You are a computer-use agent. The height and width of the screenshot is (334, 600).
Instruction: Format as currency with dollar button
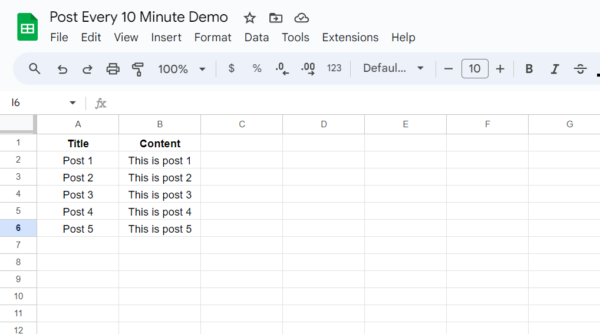(231, 68)
